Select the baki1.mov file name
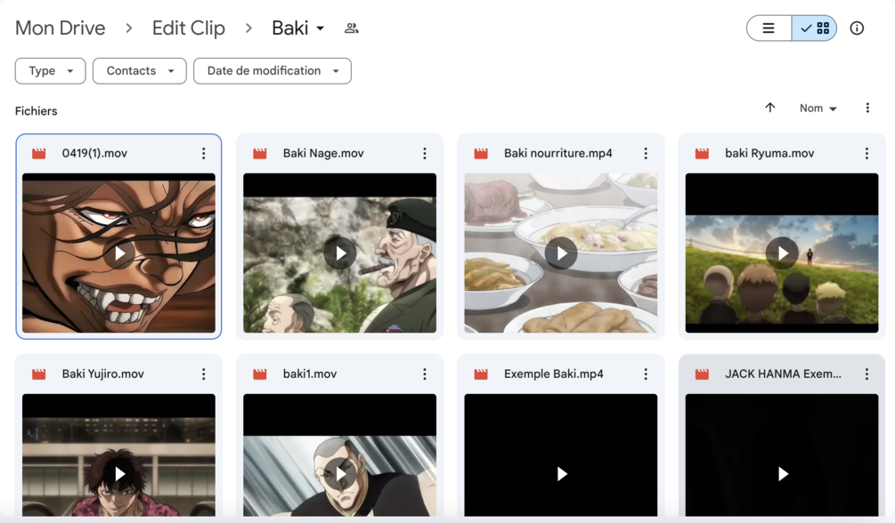This screenshot has height=523, width=895. pos(310,374)
